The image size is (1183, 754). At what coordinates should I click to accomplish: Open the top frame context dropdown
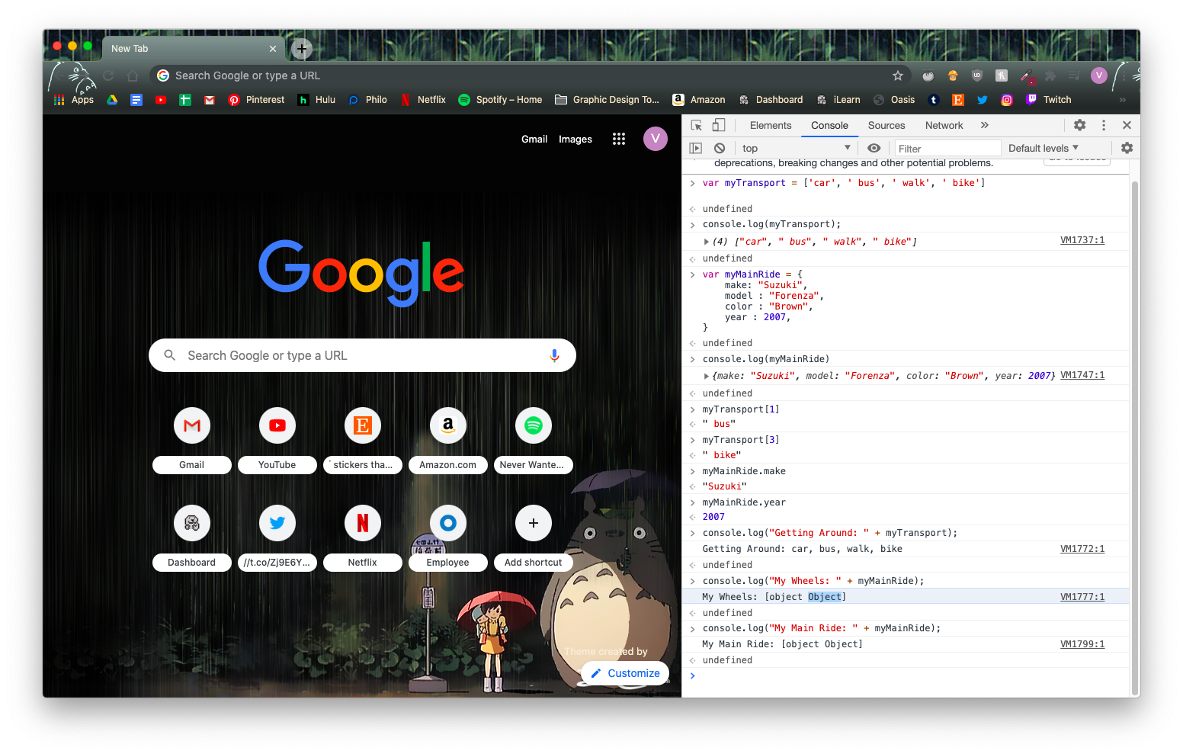click(x=794, y=147)
